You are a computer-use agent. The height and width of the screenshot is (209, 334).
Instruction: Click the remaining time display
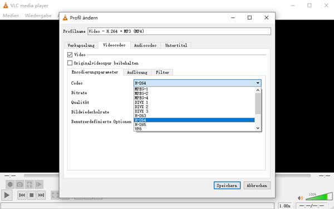[325, 176]
